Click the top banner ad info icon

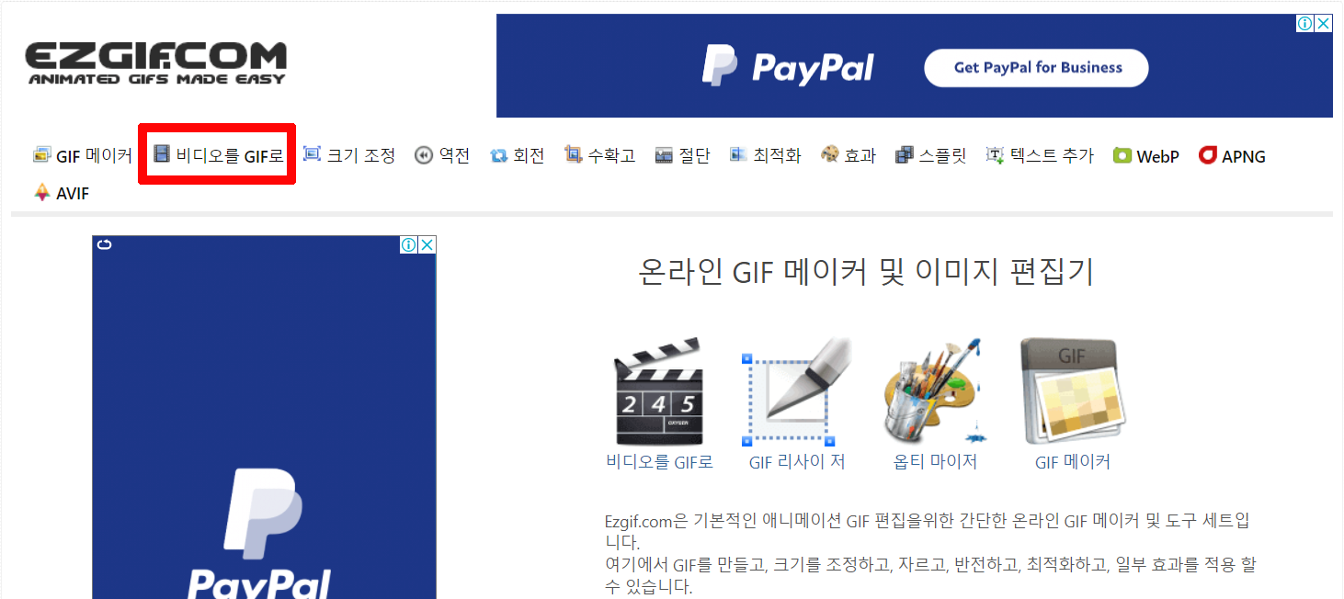[x=1305, y=23]
